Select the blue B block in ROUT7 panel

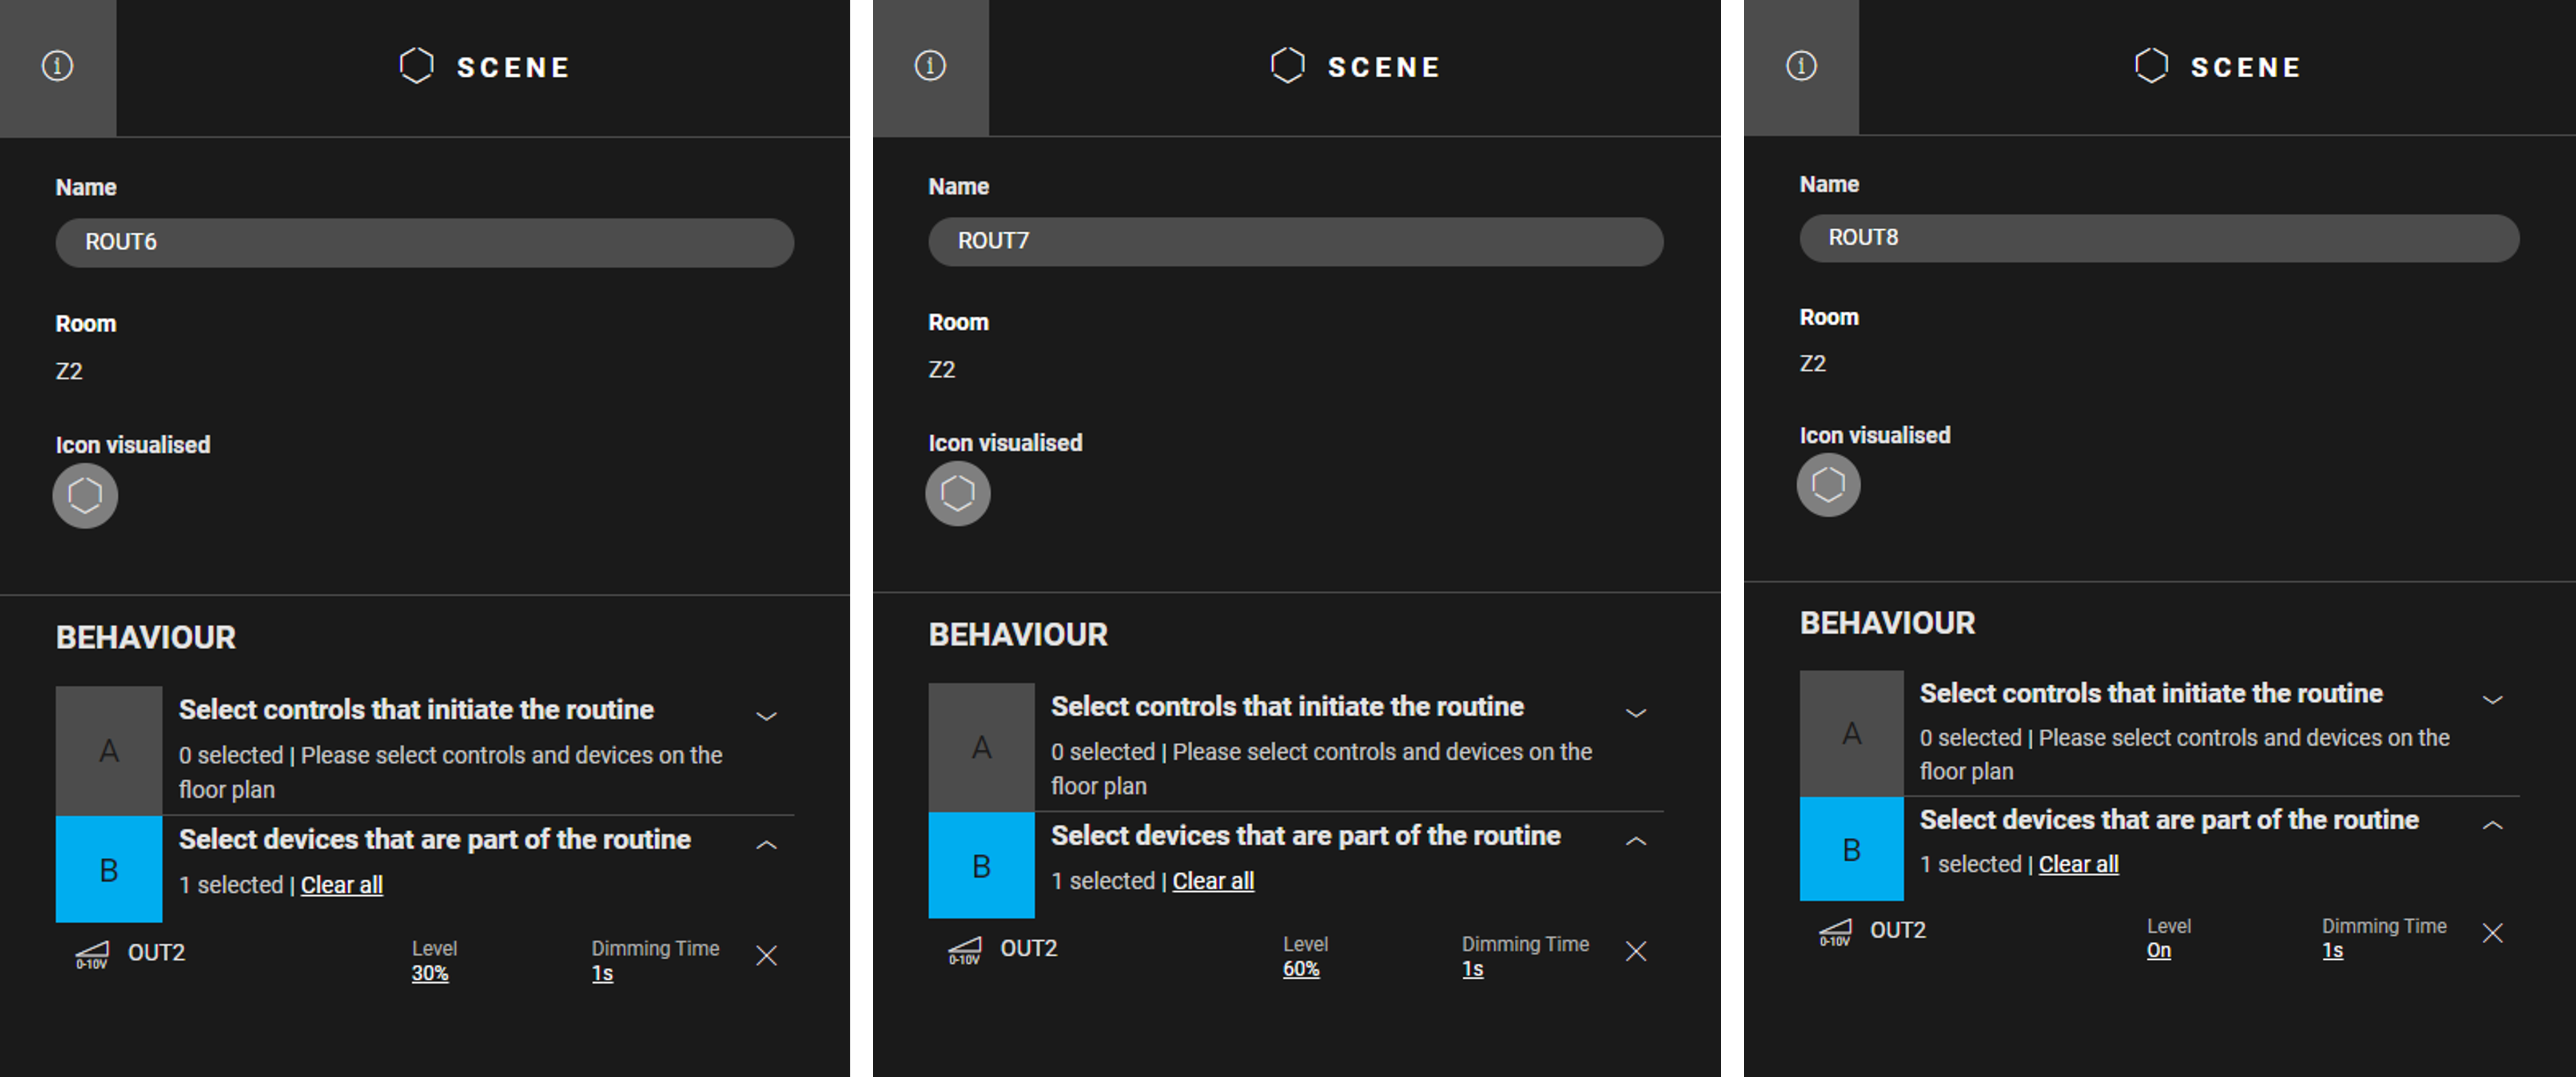pos(981,865)
